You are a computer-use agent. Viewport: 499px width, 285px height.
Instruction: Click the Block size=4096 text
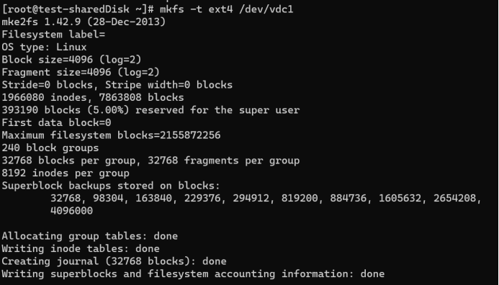(48, 60)
